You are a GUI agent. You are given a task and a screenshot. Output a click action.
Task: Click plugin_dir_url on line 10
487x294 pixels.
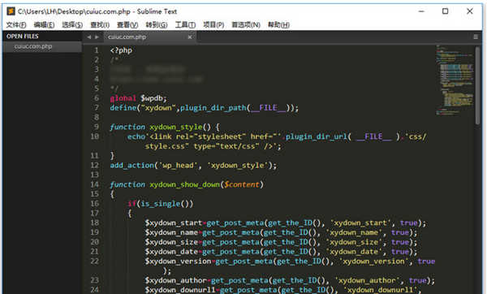pyautogui.click(x=316, y=136)
